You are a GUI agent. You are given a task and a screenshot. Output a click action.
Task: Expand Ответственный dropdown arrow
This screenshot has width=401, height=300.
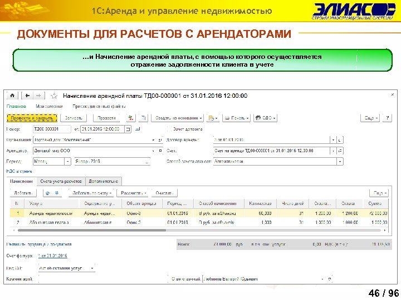coord(322,279)
